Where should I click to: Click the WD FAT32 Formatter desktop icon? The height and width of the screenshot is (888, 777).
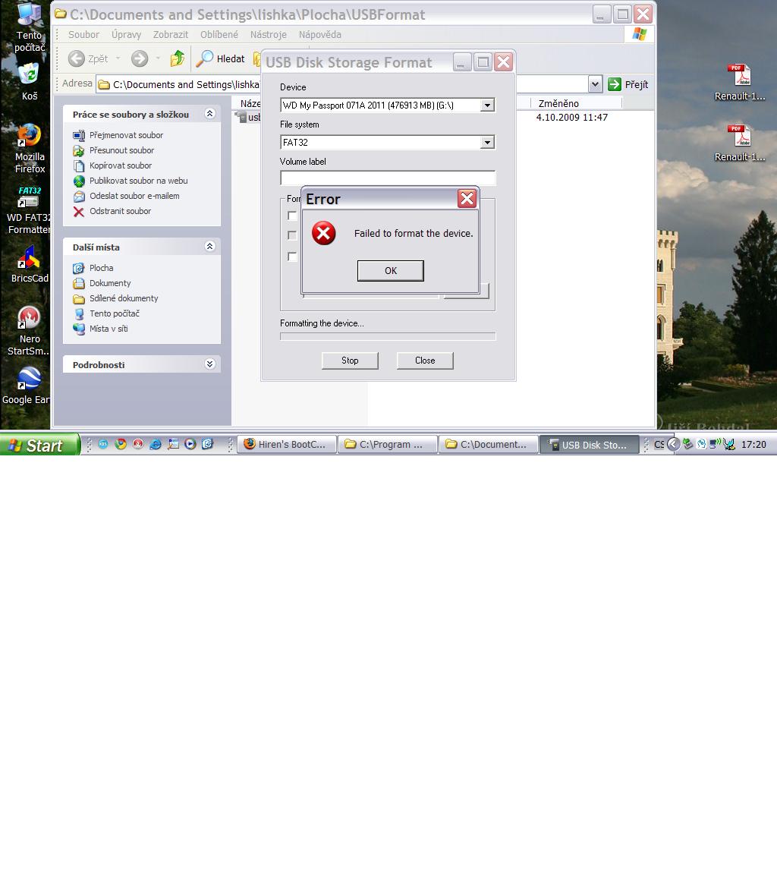click(x=29, y=199)
